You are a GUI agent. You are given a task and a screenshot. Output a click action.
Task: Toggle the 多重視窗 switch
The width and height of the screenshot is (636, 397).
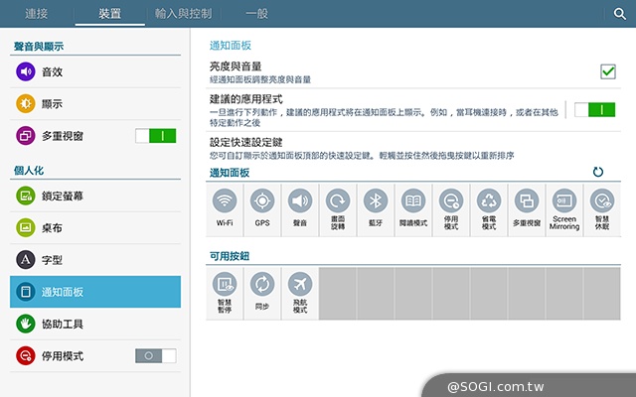coord(156,136)
